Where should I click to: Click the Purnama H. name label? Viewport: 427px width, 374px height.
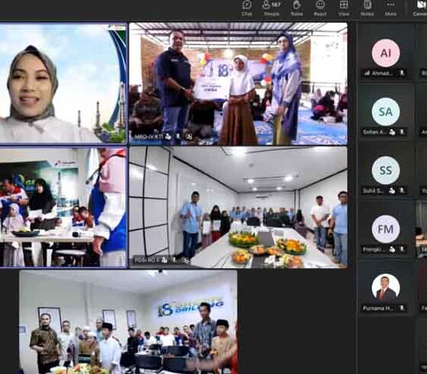pyautogui.click(x=378, y=308)
